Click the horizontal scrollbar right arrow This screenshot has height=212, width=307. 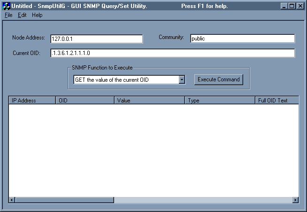pos(295,200)
